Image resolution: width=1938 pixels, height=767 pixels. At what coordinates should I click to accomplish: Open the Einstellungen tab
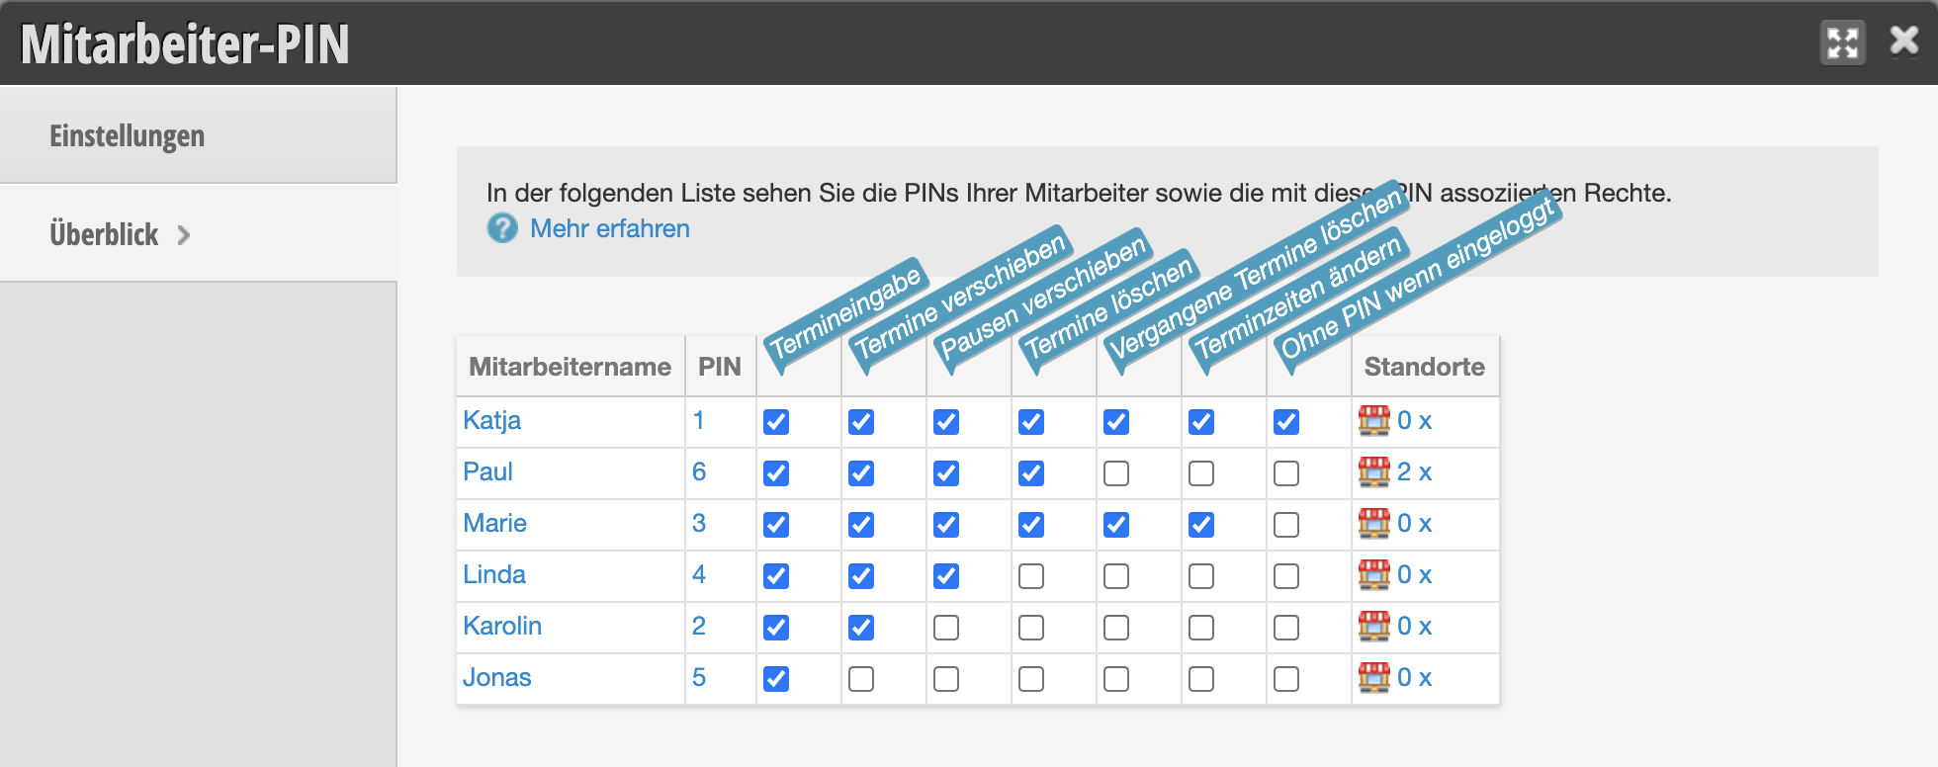pos(198,135)
